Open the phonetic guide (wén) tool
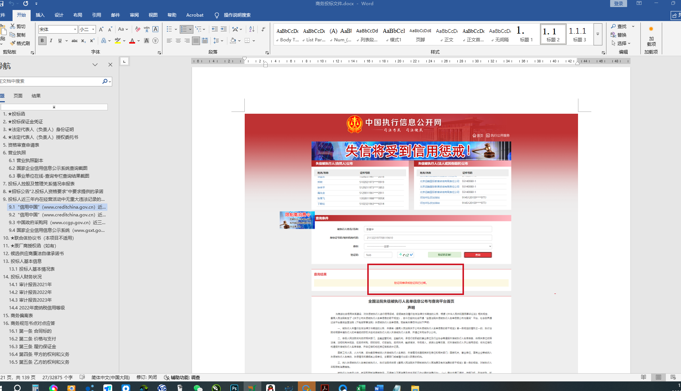 (x=147, y=29)
